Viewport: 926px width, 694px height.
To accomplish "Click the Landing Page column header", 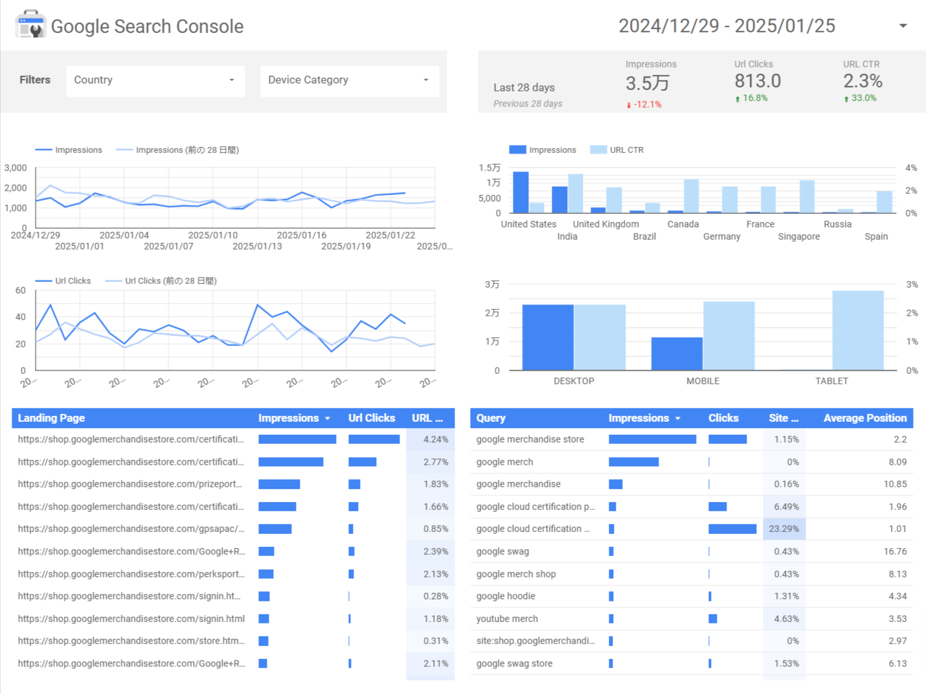I will (x=51, y=418).
